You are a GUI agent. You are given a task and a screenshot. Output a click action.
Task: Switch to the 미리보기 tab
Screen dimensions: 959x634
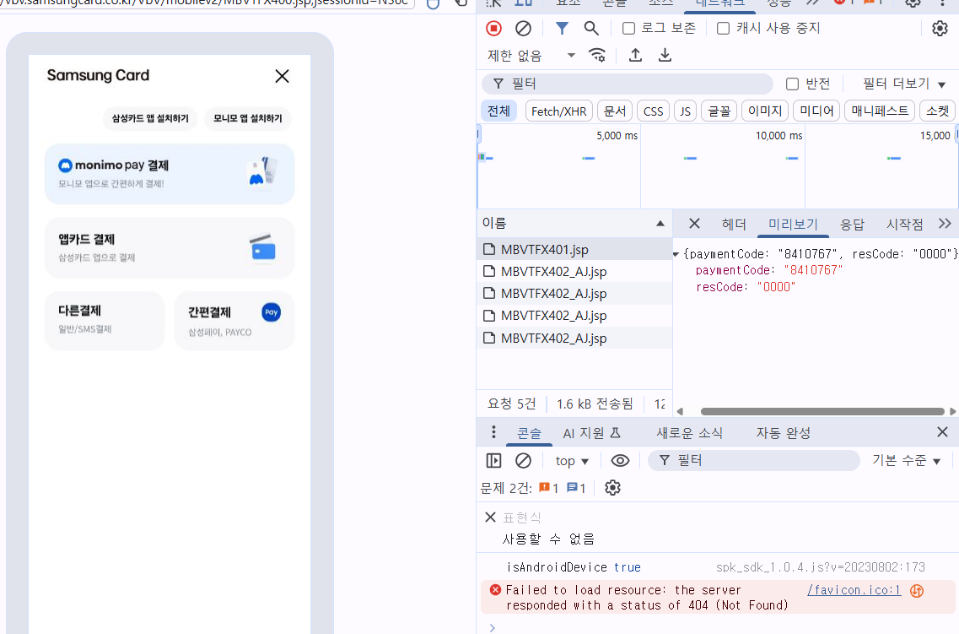pyautogui.click(x=793, y=224)
